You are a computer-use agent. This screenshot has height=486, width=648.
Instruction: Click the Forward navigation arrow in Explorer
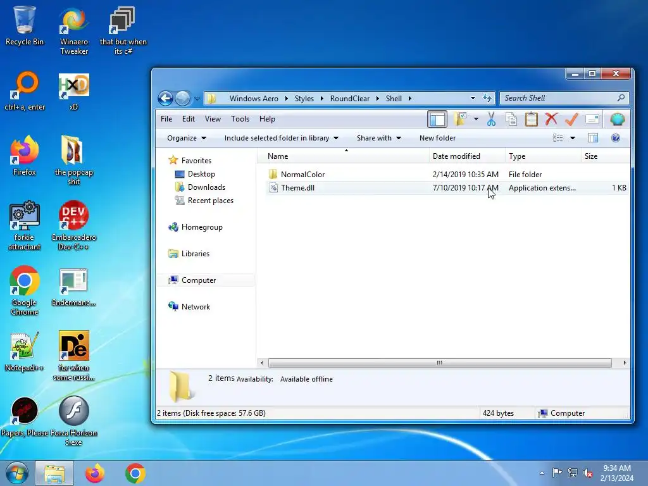(x=182, y=98)
